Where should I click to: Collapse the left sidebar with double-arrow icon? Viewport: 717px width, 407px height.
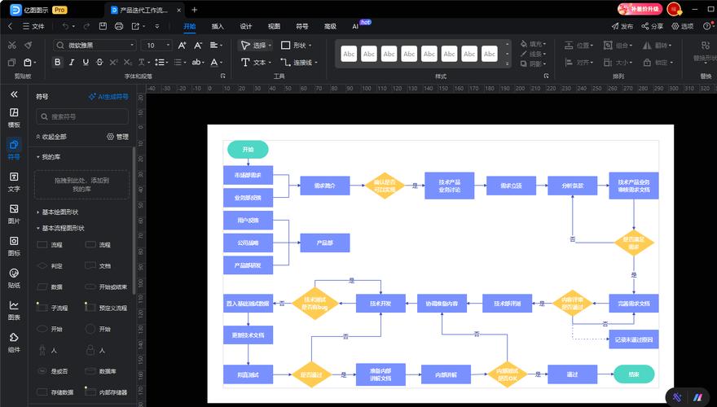click(14, 94)
